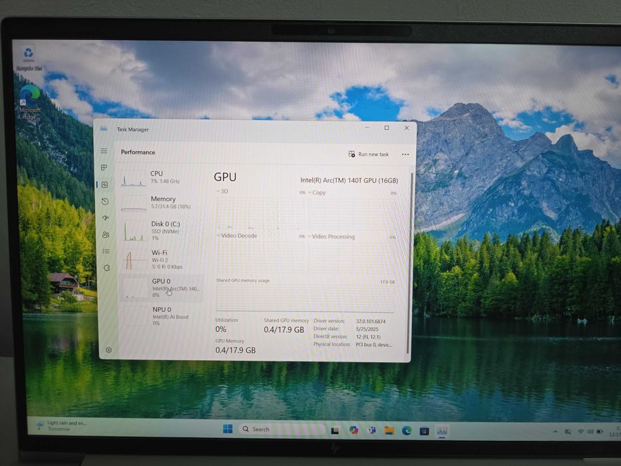Click the volume speaker icon in system tray
621x466 pixels.
590,431
